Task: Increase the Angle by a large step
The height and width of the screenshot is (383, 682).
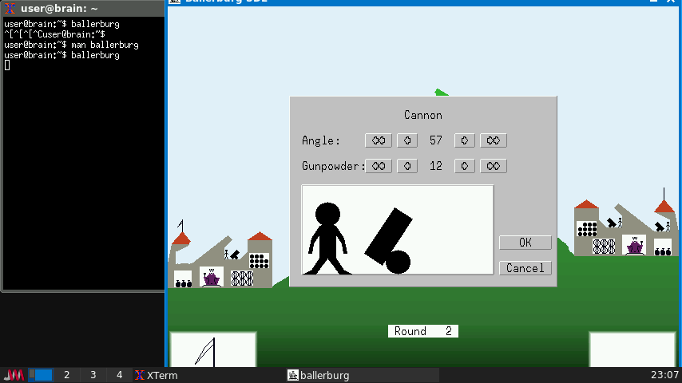Action: click(494, 140)
